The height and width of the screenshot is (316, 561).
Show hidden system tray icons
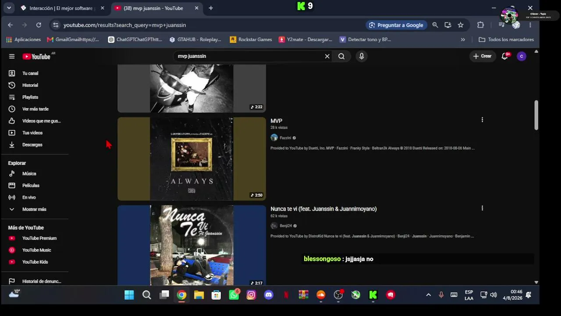pyautogui.click(x=428, y=295)
